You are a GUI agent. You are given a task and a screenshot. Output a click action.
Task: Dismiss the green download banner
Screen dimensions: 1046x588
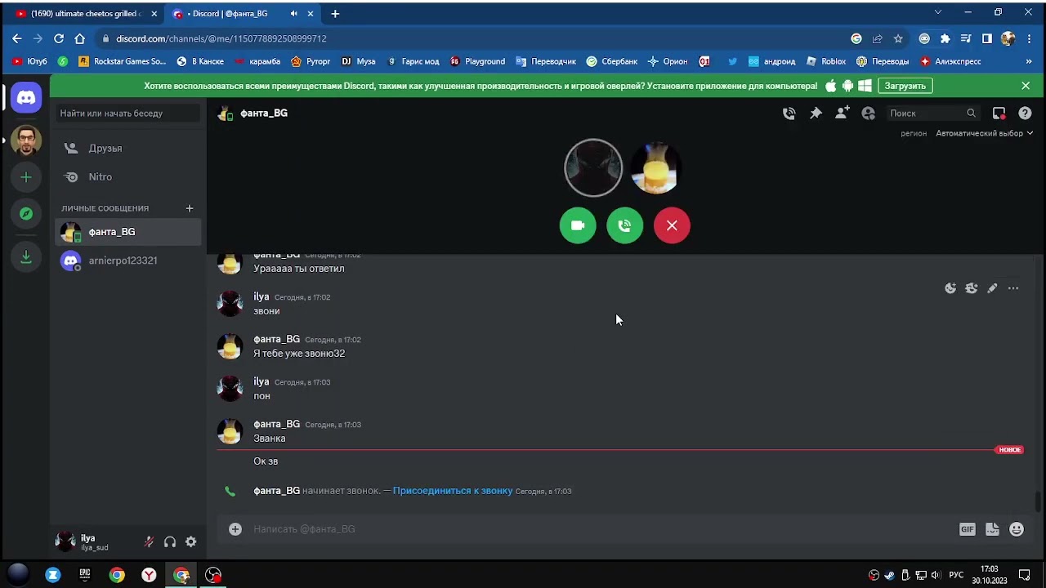[x=1026, y=86]
